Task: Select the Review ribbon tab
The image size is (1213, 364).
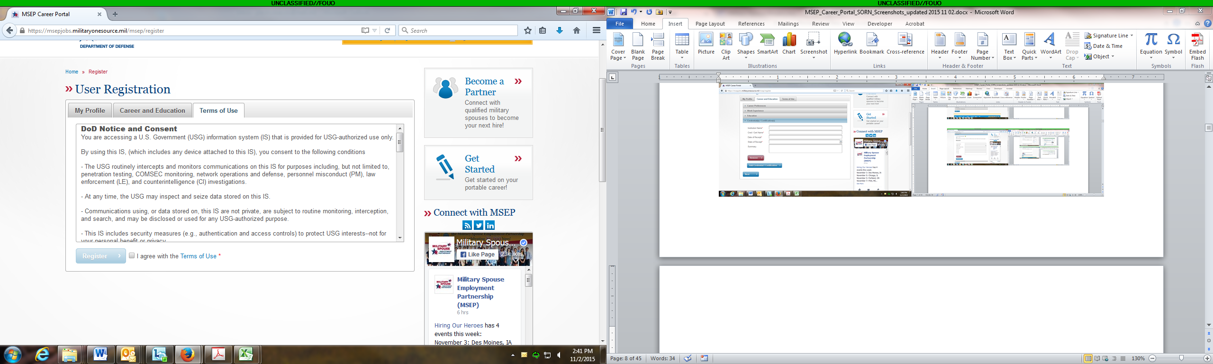Action: coord(820,24)
